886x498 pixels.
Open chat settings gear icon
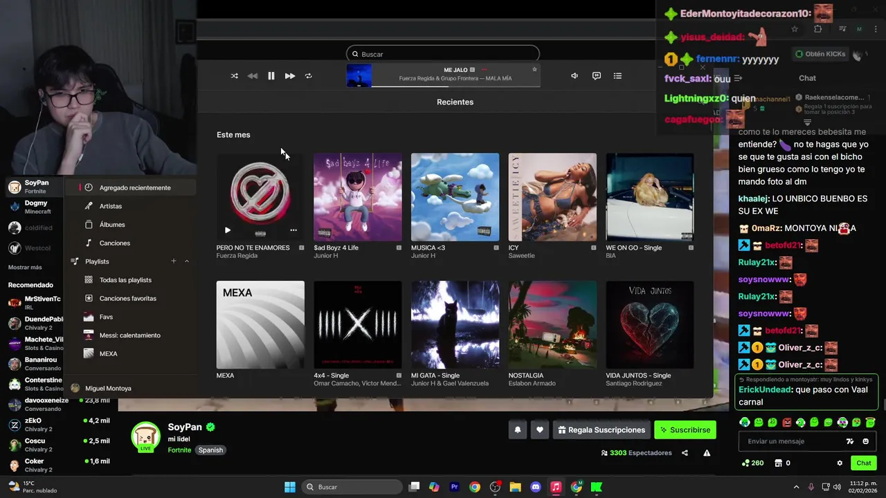click(840, 463)
